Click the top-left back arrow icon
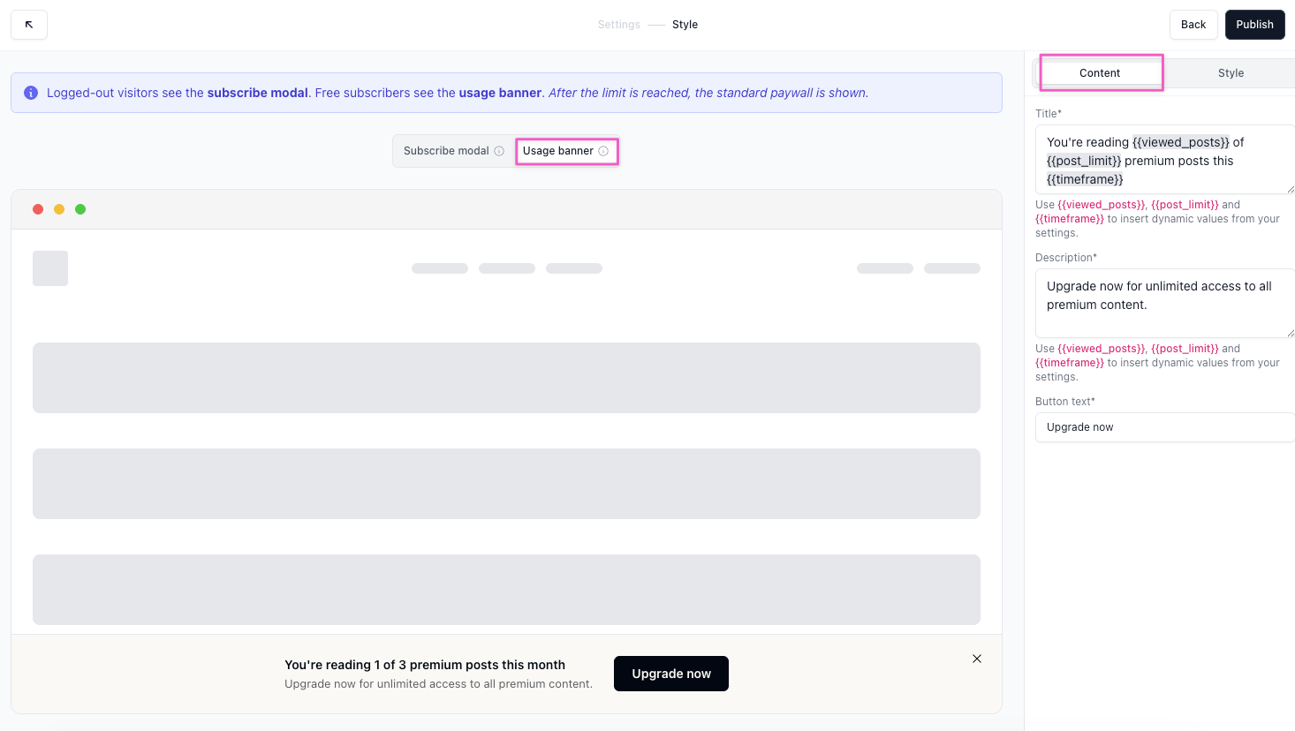Image resolution: width=1295 pixels, height=731 pixels. [x=29, y=25]
